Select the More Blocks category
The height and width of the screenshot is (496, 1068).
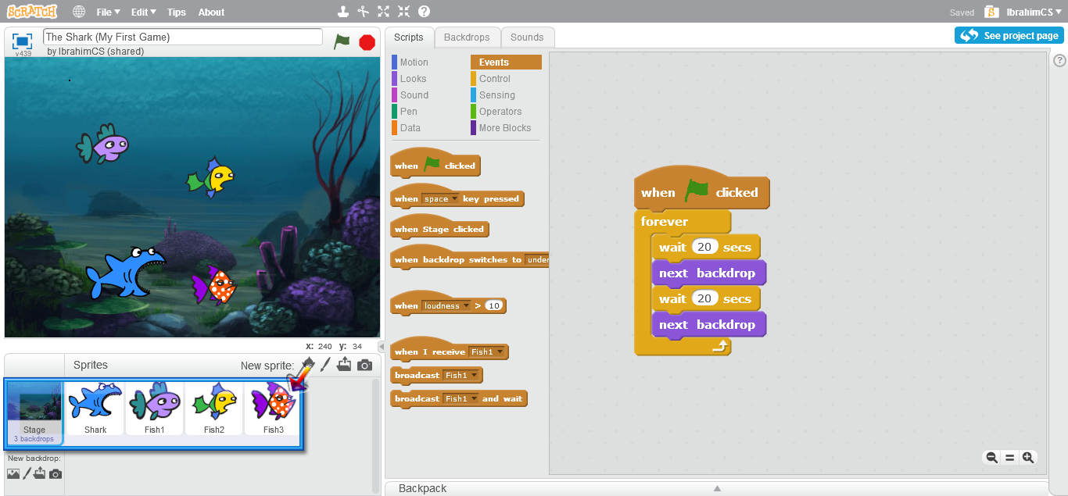(x=506, y=128)
